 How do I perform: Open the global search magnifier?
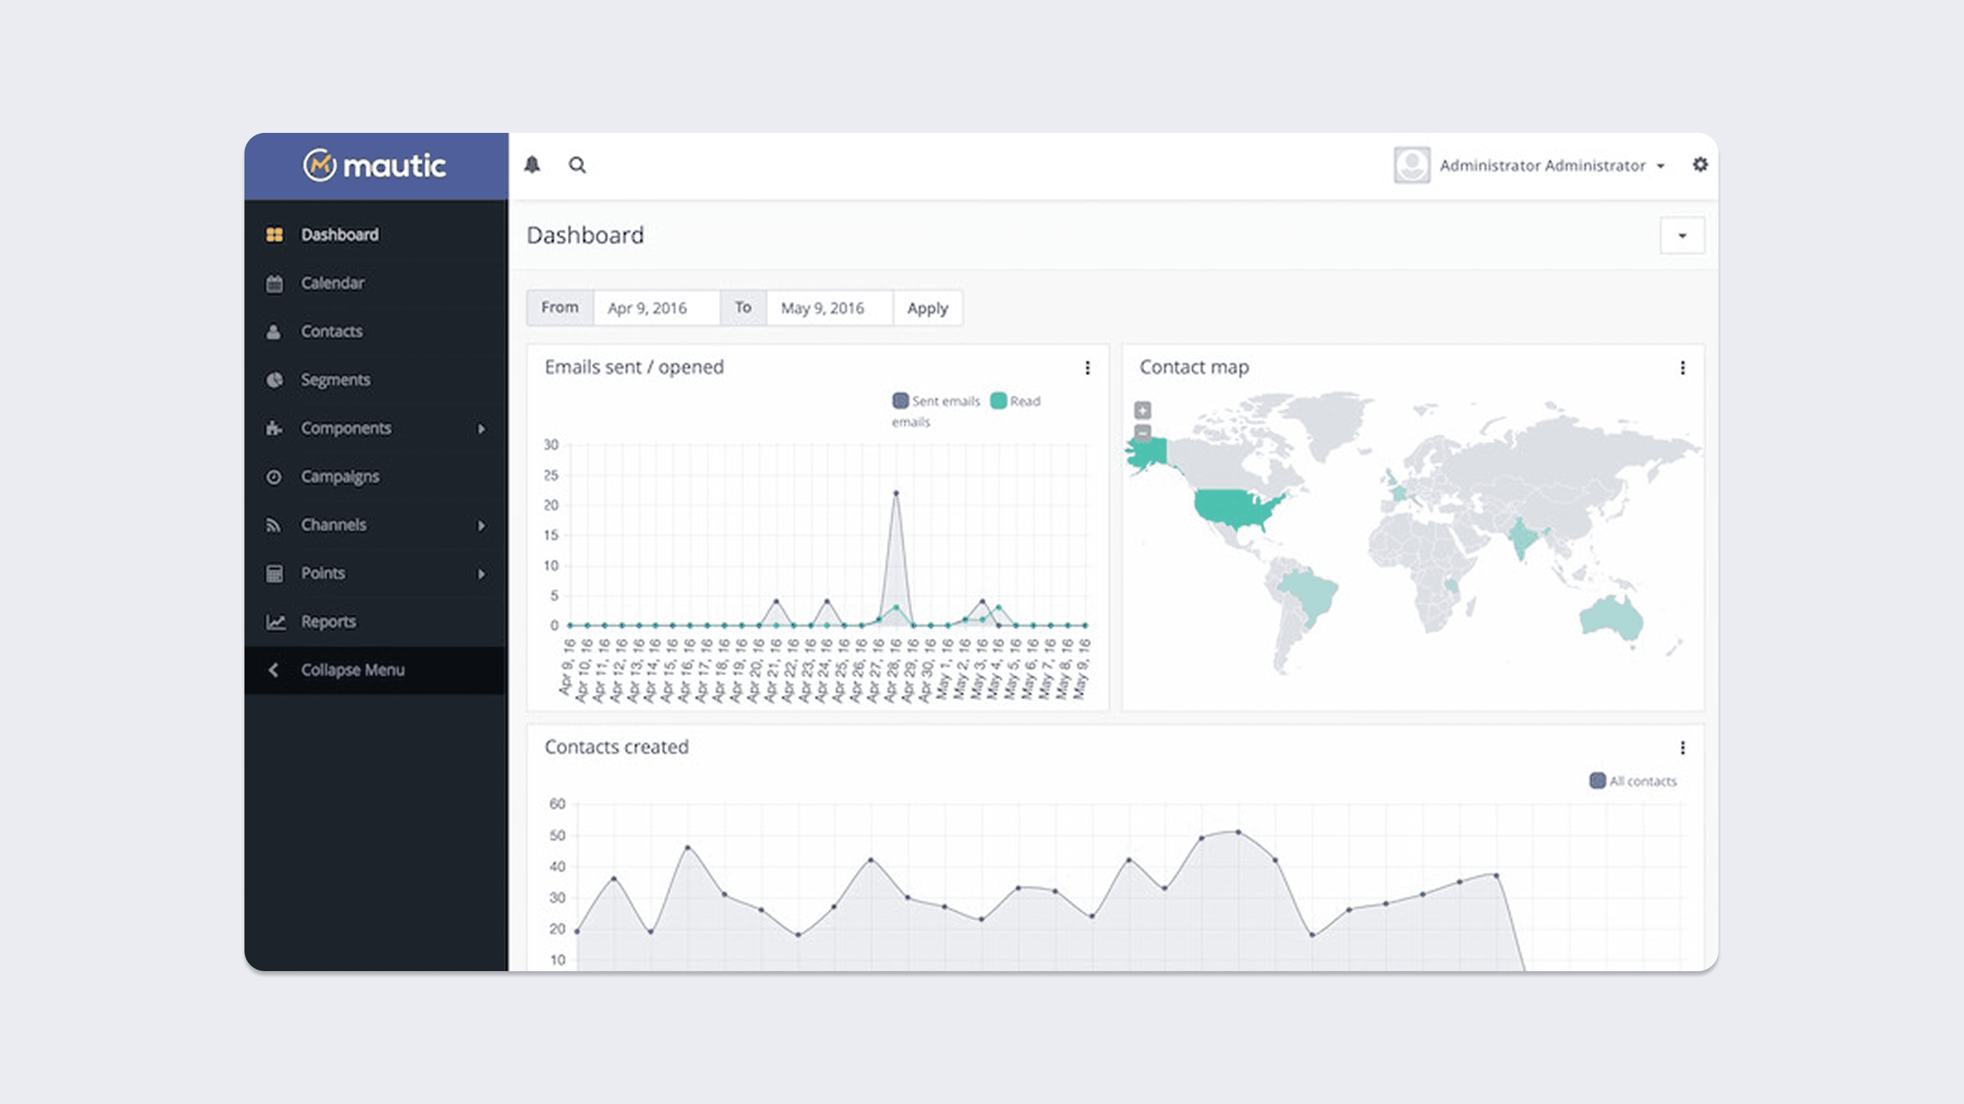pos(577,165)
